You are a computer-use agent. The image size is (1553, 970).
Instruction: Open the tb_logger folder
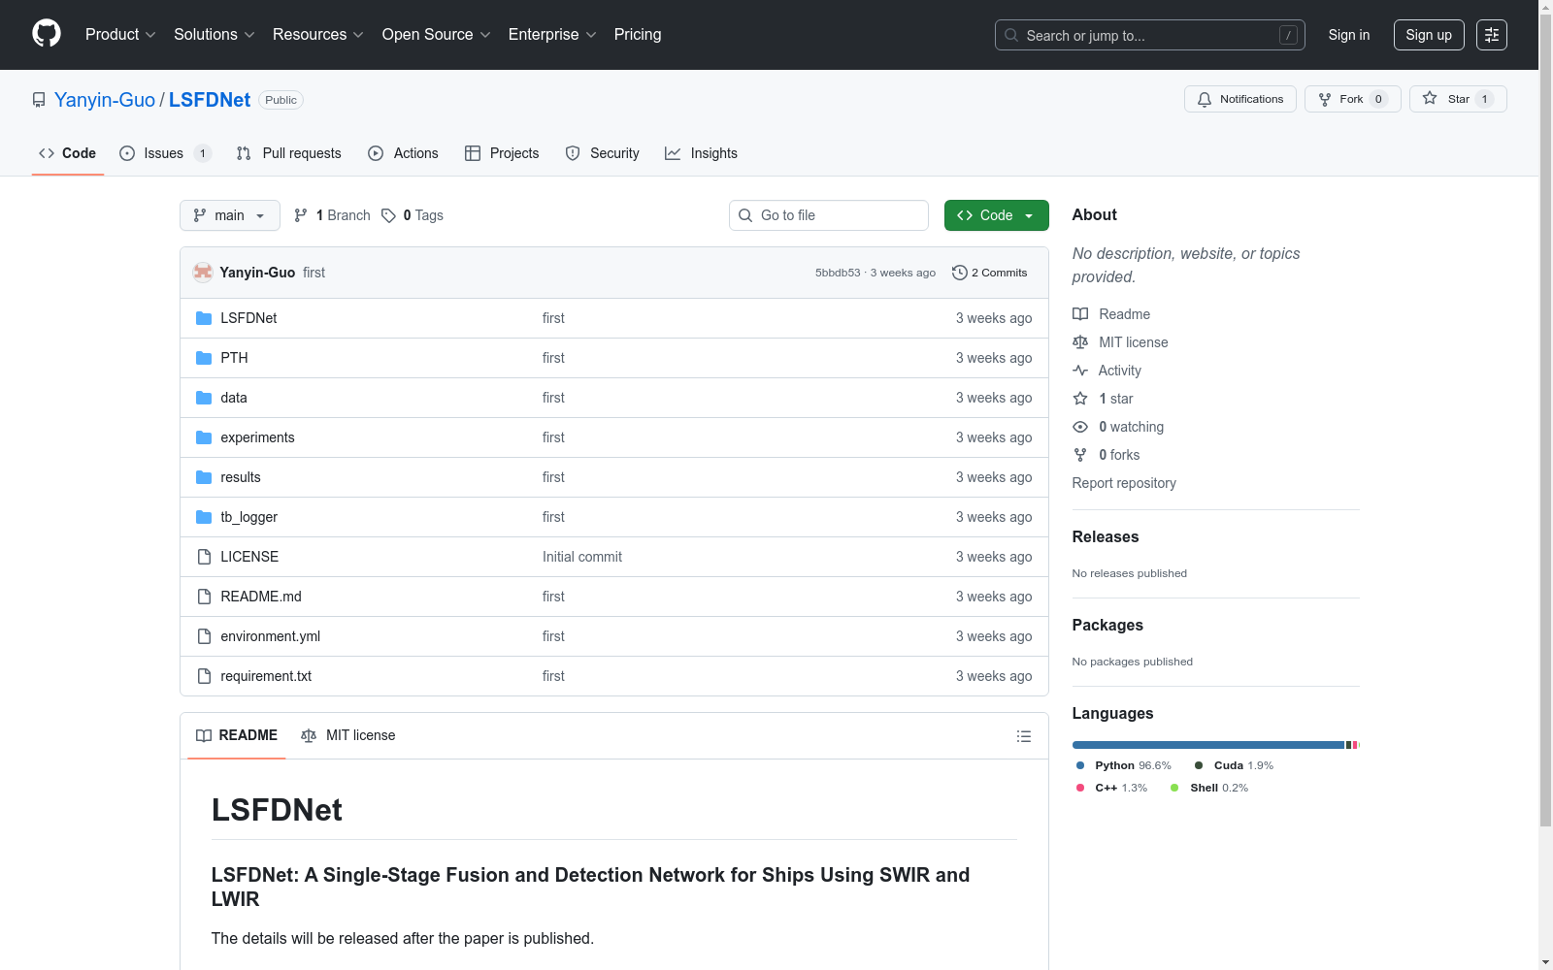click(248, 517)
